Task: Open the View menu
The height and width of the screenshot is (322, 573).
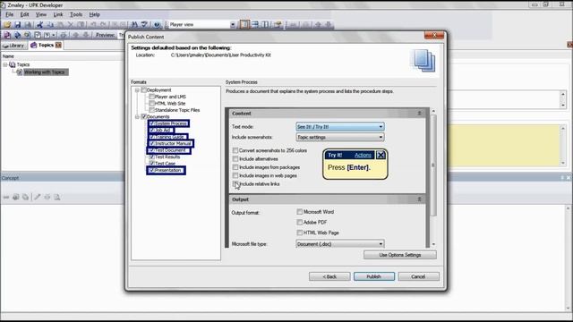Action: pos(41,14)
